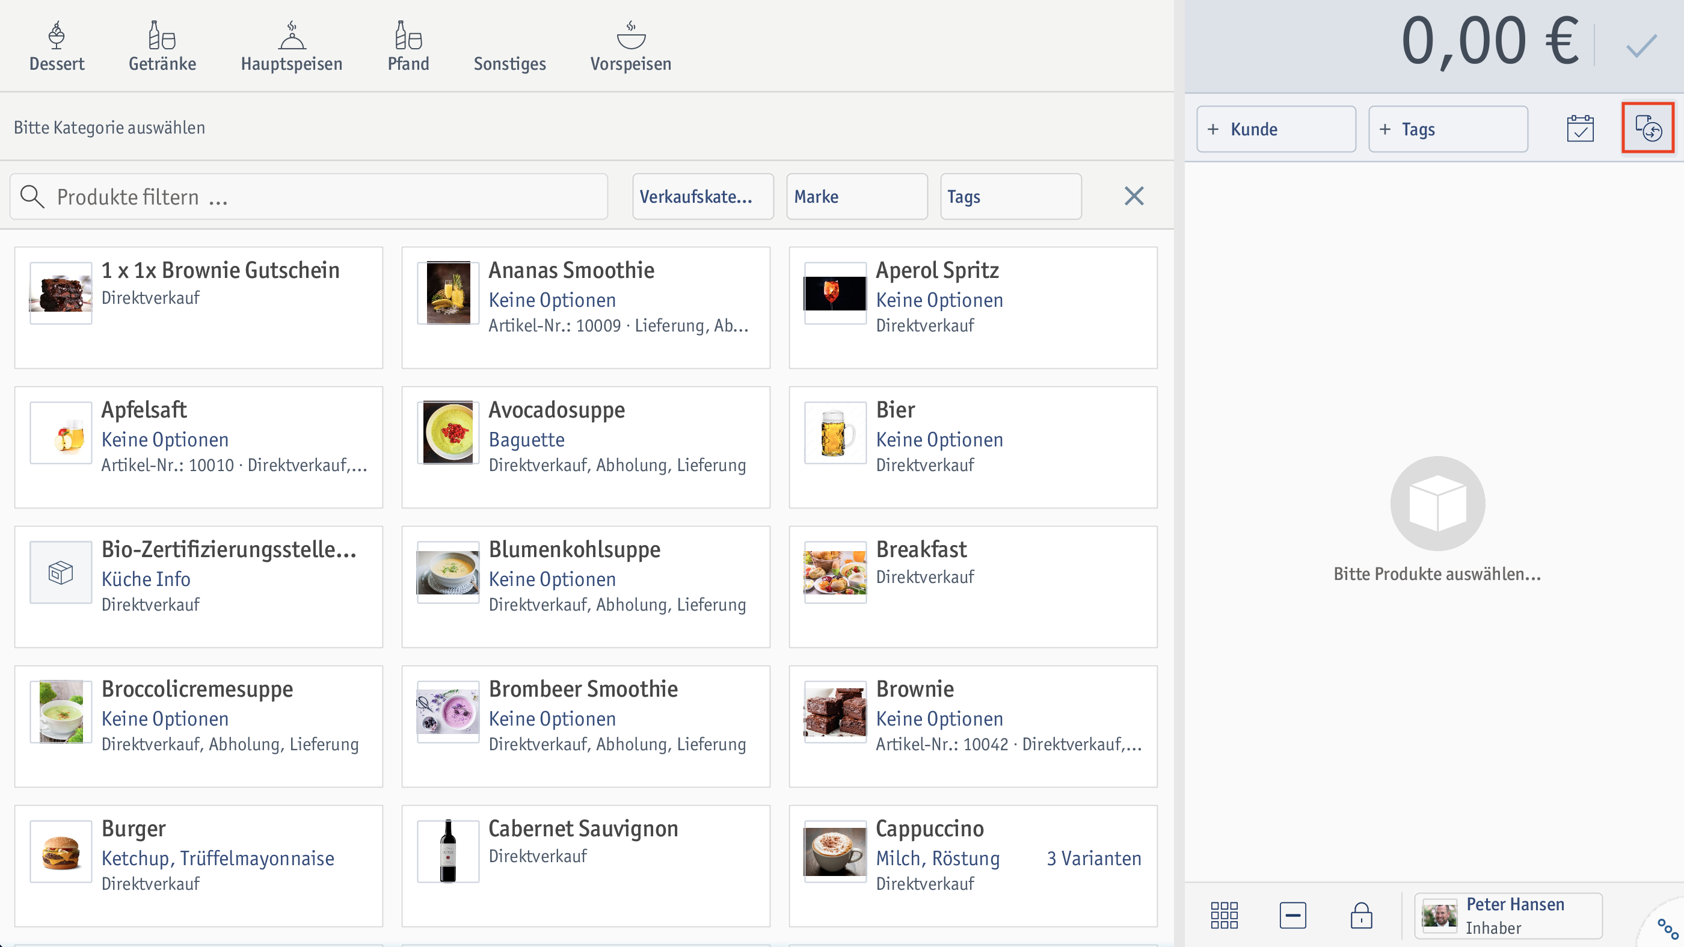Add Tags to the order
The image size is (1684, 947).
tap(1448, 129)
